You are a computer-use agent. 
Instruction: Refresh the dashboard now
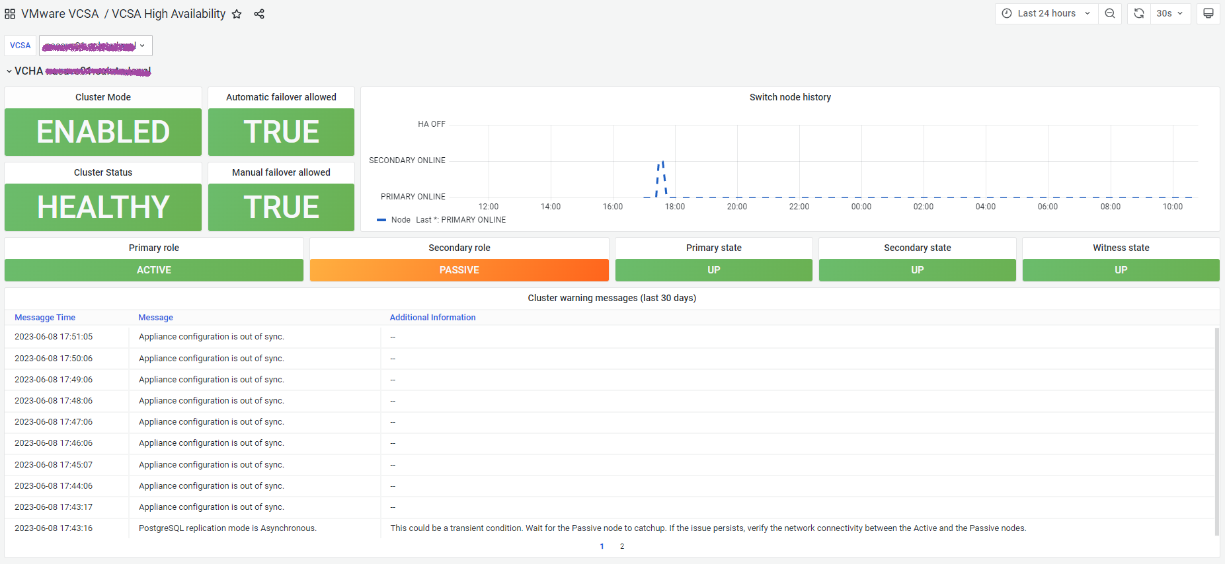coord(1139,13)
